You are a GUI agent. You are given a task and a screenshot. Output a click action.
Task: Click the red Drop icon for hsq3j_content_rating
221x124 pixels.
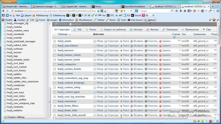160,87
